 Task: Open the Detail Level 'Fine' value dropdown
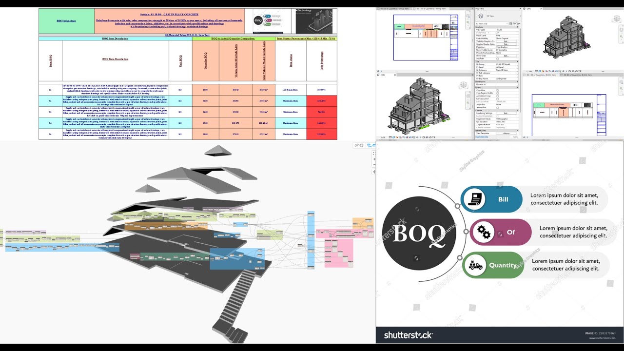pyautogui.click(x=506, y=36)
